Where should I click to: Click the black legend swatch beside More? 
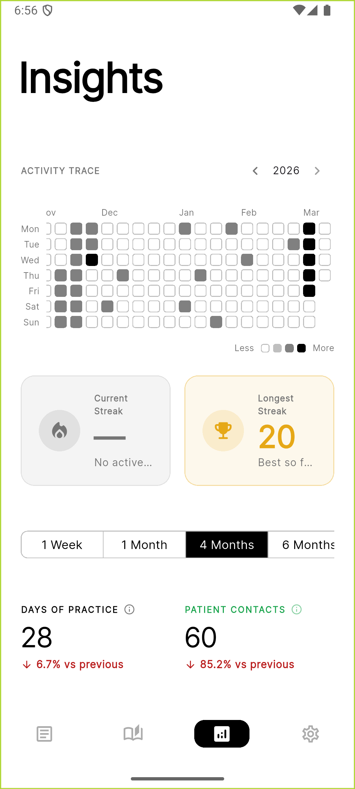[x=301, y=348]
